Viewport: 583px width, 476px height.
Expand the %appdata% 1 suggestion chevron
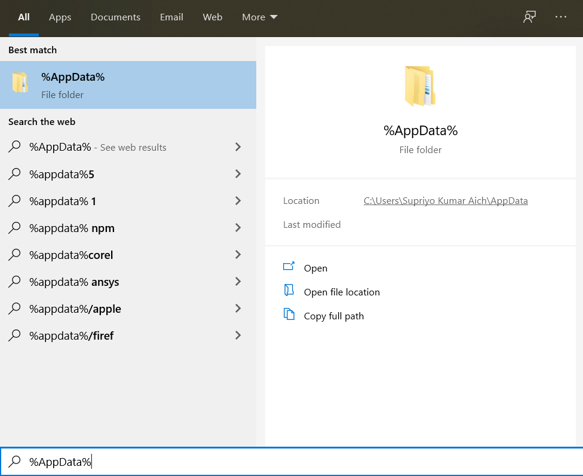[238, 201]
